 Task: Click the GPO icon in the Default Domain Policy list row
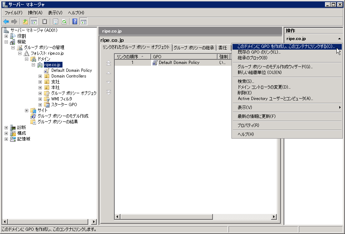point(155,63)
